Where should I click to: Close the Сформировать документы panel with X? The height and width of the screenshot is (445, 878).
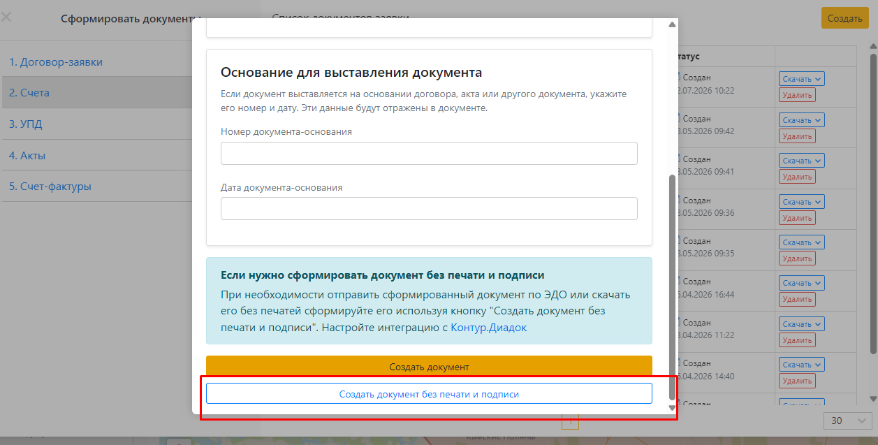coord(6,17)
